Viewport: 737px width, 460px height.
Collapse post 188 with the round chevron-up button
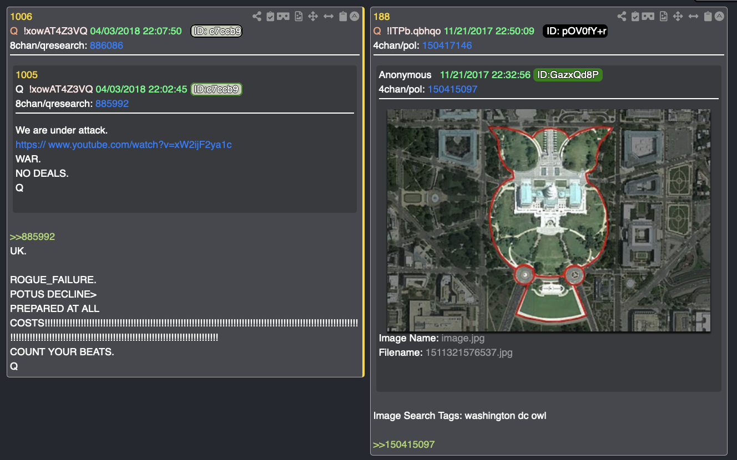[x=719, y=17]
